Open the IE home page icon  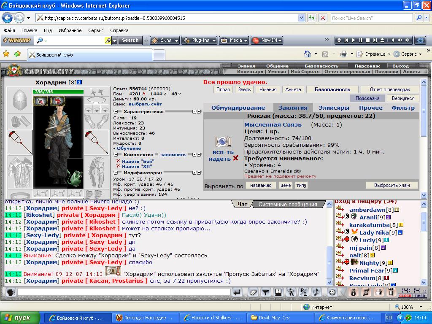click(x=308, y=54)
